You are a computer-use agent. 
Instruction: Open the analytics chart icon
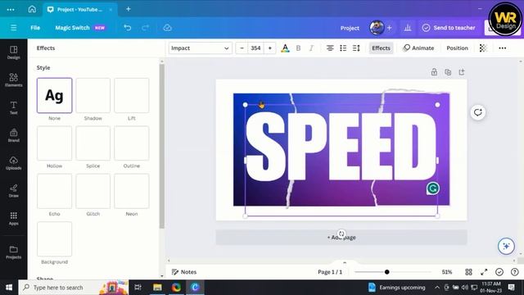pyautogui.click(x=408, y=28)
